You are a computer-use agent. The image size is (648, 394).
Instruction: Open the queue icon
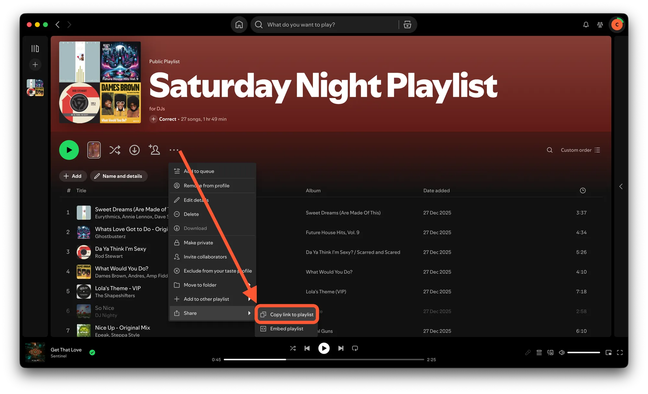point(539,353)
